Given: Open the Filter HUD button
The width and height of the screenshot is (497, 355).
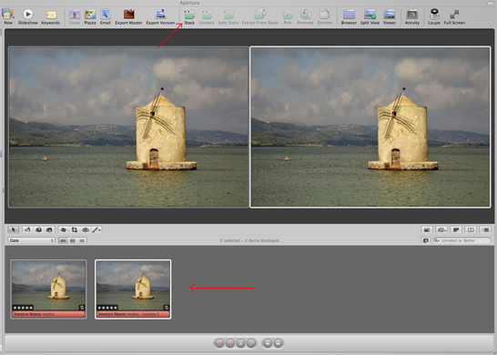Looking at the screenshot, I should [x=426, y=240].
